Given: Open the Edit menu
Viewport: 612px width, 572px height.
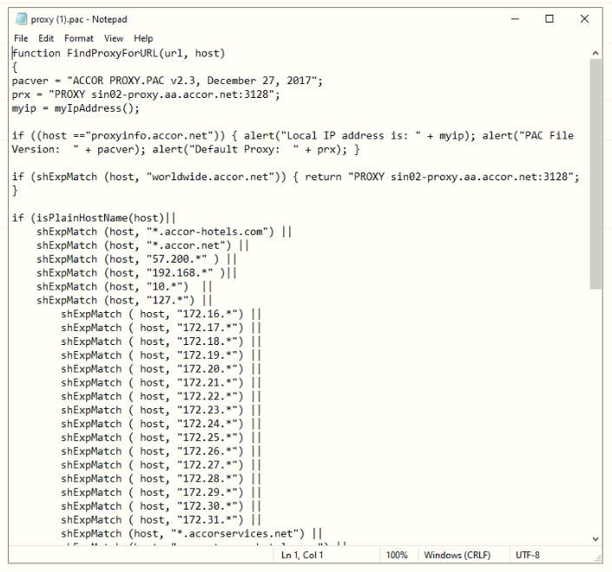Looking at the screenshot, I should [46, 38].
